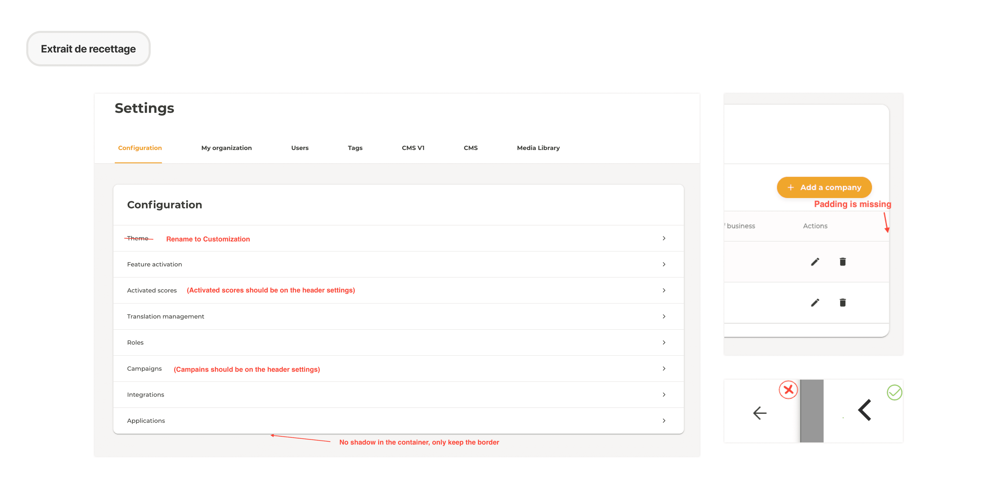Image resolution: width=998 pixels, height=499 pixels.
Task: Expand the Roles row arrow
Action: pos(664,342)
